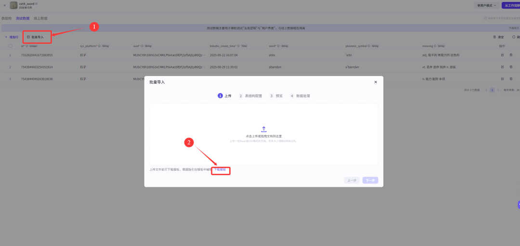
Task: Click the 扣子 cell in row 2
Action: click(x=83, y=67)
